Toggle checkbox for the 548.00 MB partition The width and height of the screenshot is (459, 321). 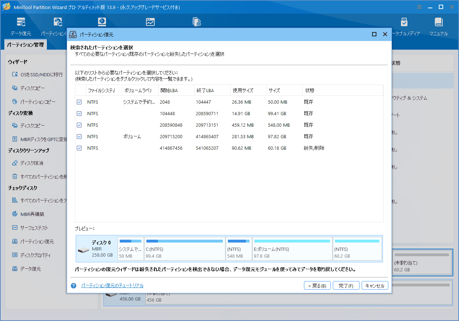(79, 125)
